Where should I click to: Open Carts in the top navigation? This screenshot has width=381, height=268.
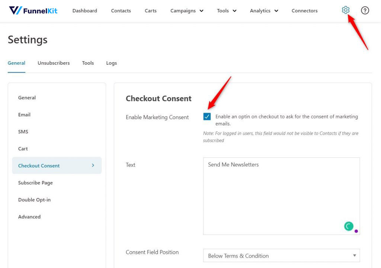pyautogui.click(x=150, y=11)
